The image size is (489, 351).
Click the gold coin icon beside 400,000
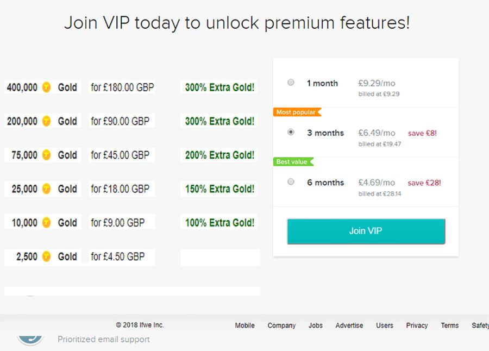tap(47, 87)
